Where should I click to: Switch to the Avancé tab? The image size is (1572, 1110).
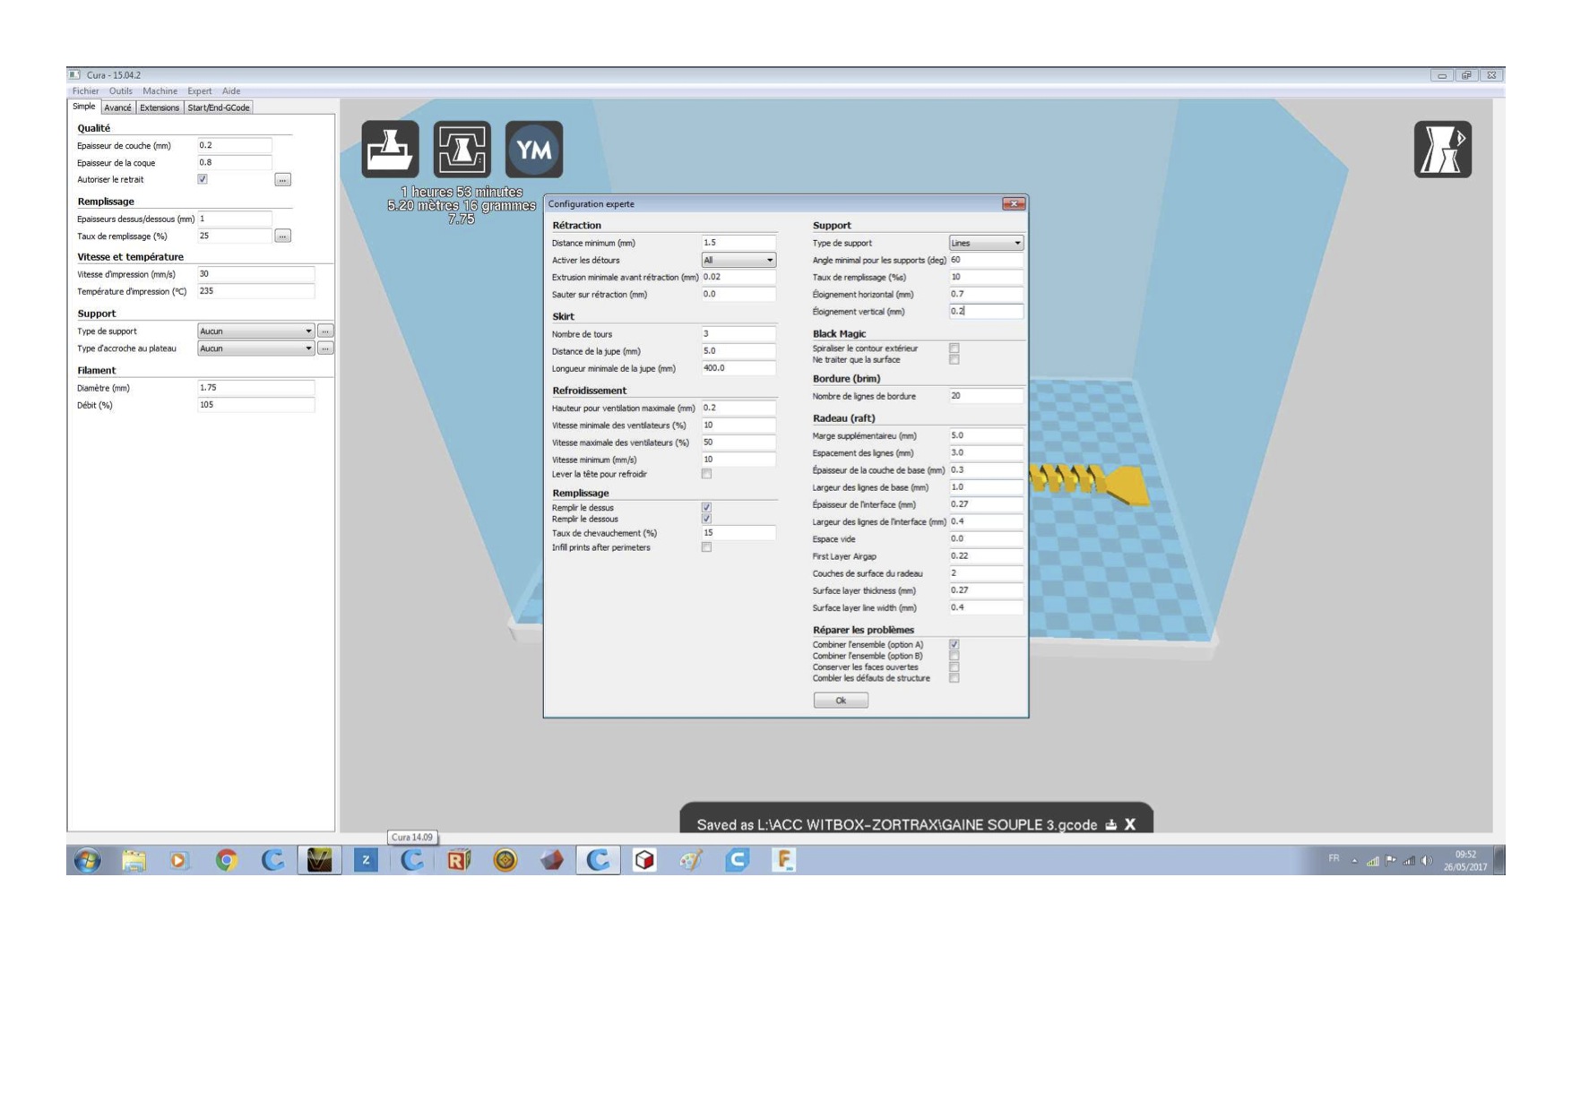pyautogui.click(x=117, y=108)
